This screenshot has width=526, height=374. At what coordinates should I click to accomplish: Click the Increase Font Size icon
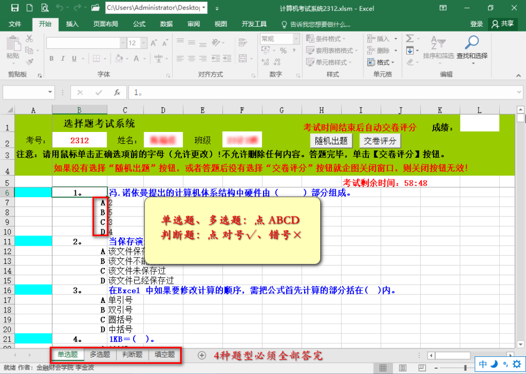[x=153, y=43]
